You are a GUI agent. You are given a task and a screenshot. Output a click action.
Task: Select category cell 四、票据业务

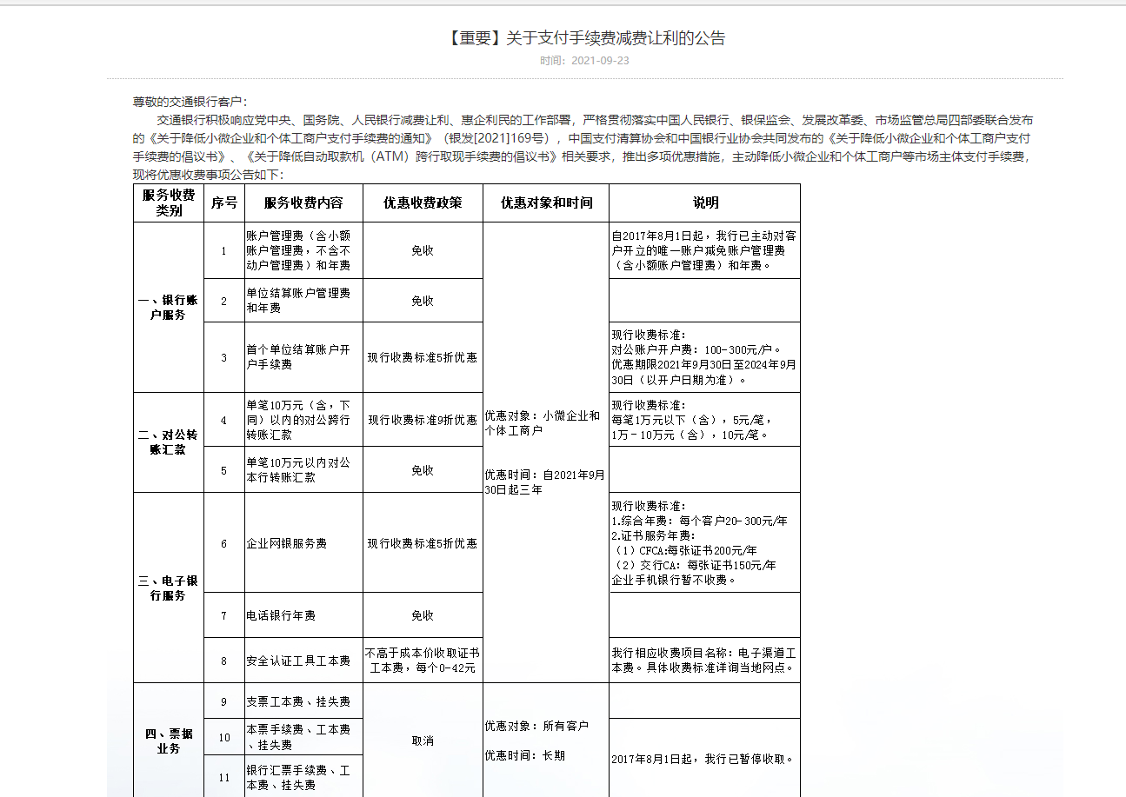[x=169, y=741]
